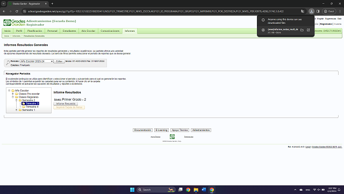
Task: Click the Grades Garden logo in the header
Action: (x=15, y=23)
